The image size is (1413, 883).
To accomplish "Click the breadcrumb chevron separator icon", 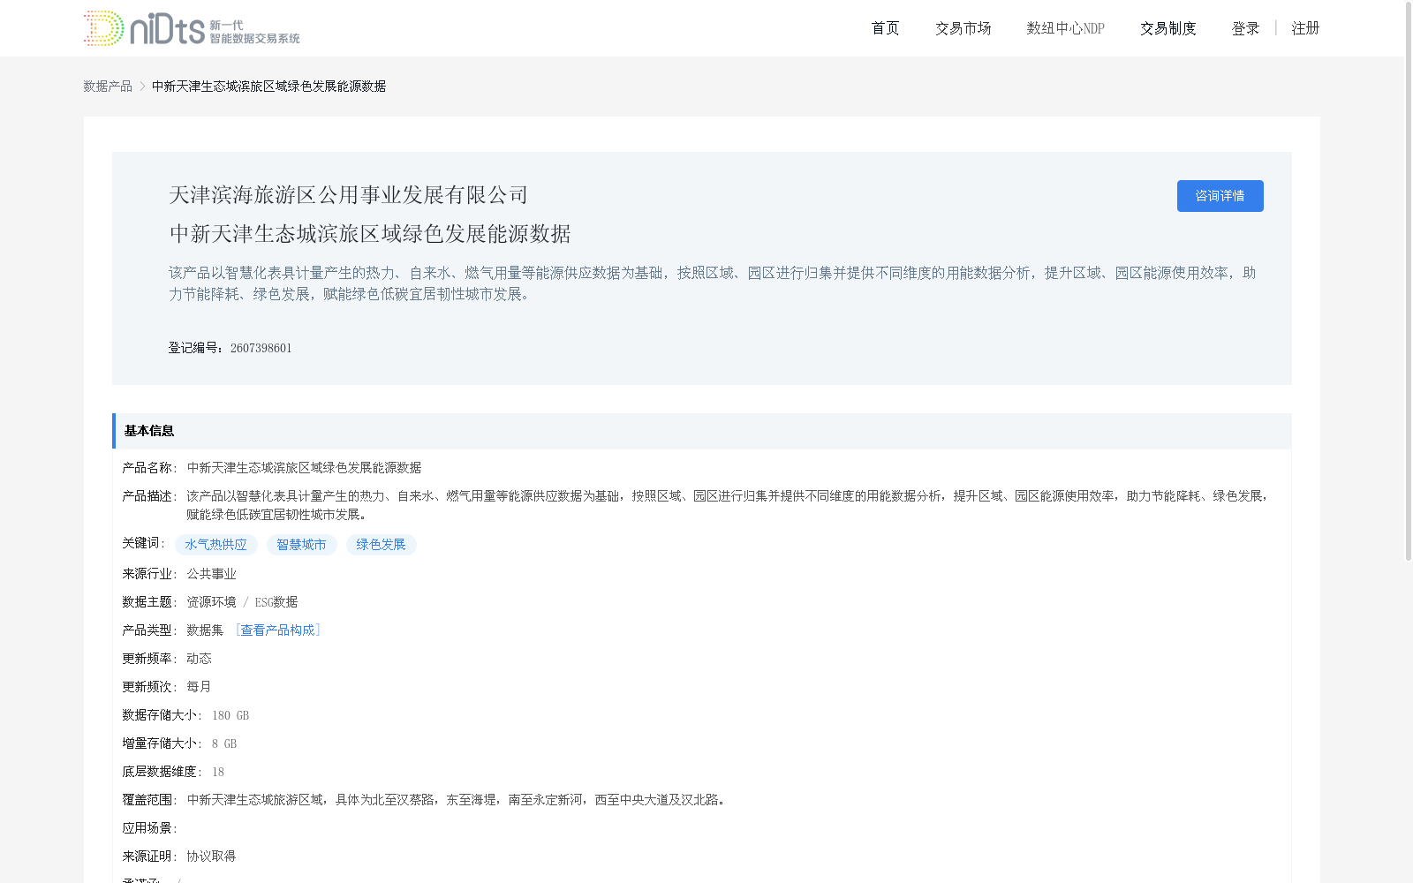I will point(142,86).
